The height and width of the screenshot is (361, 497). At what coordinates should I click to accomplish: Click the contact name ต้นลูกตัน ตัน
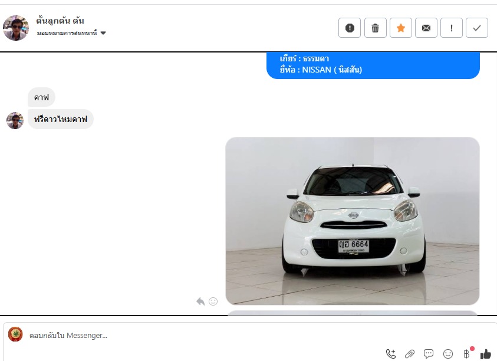(60, 21)
